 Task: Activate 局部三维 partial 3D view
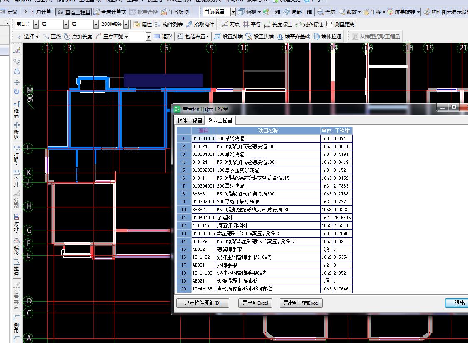[298, 12]
